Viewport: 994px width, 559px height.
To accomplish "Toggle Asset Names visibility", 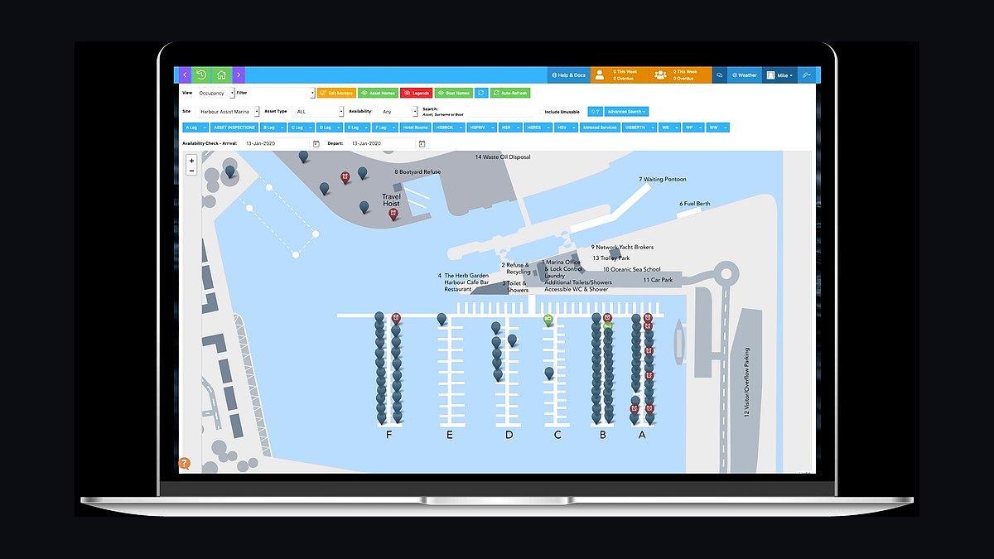I will [x=378, y=93].
